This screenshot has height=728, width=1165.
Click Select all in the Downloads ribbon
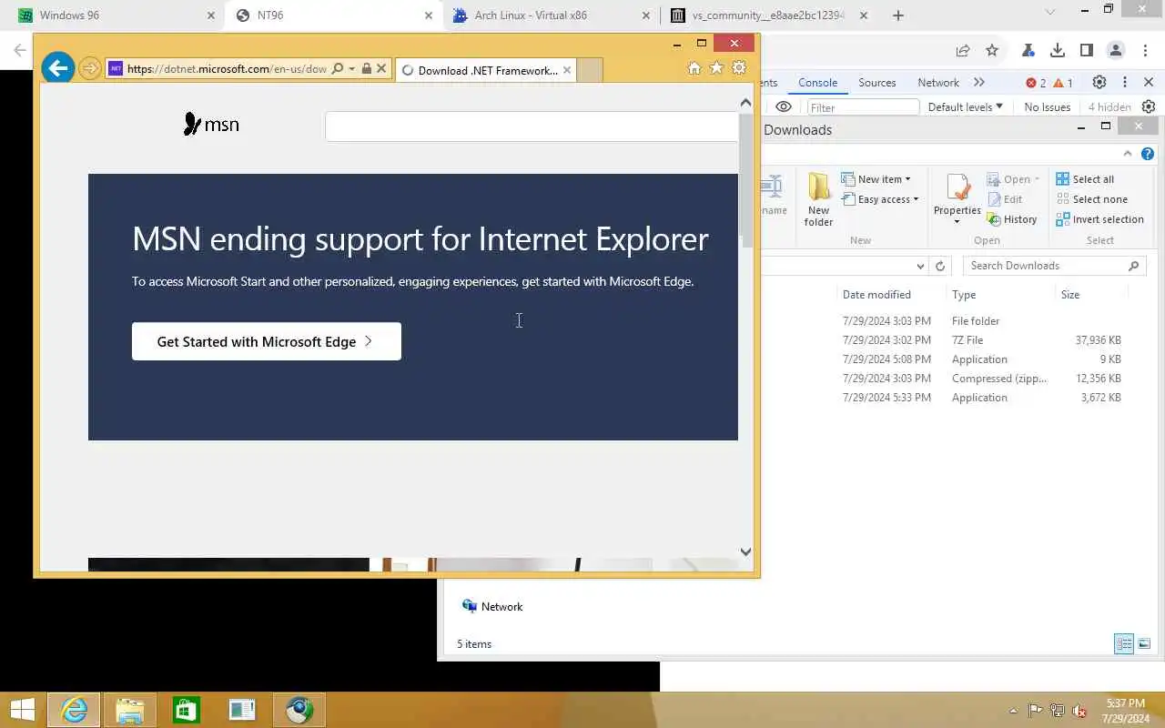coord(1085,179)
